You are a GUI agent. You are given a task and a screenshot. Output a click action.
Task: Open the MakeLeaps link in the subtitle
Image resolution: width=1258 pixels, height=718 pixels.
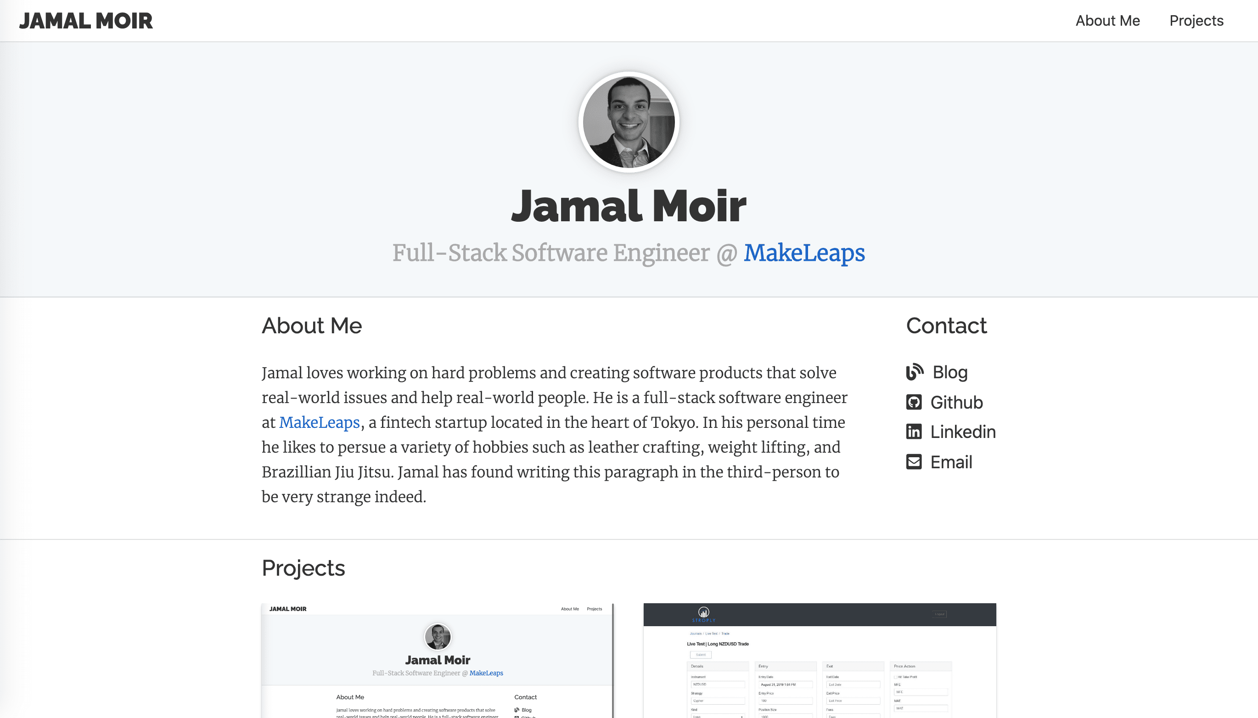tap(804, 253)
